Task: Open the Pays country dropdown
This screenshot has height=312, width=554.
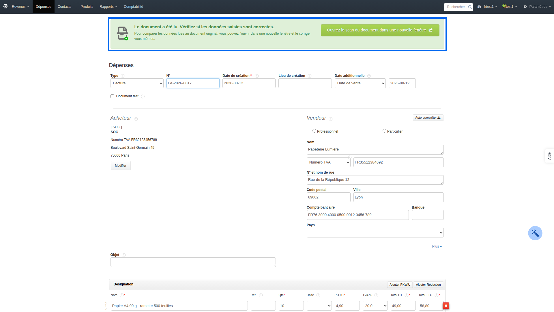Action: point(375,233)
